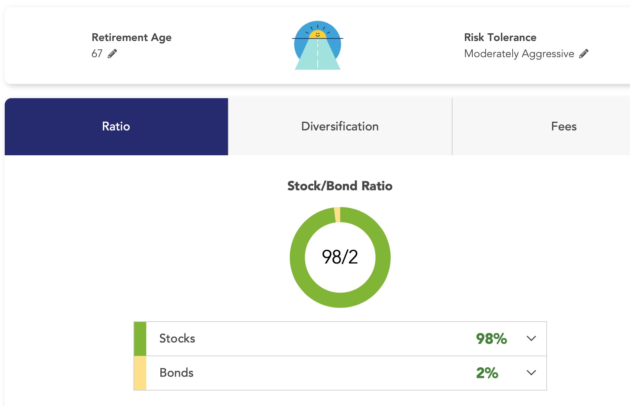Switch to the Ratio tab

coord(116,127)
